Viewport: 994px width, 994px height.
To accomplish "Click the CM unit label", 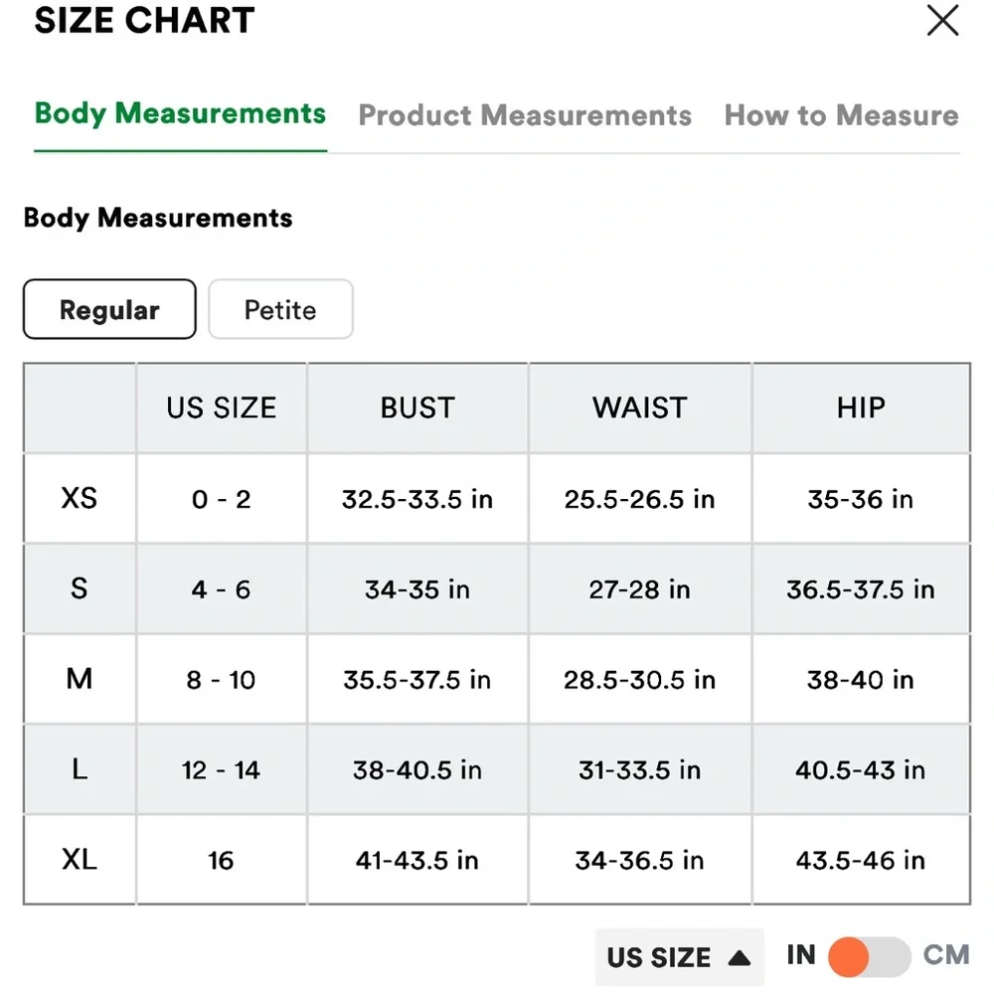I will tap(945, 955).
